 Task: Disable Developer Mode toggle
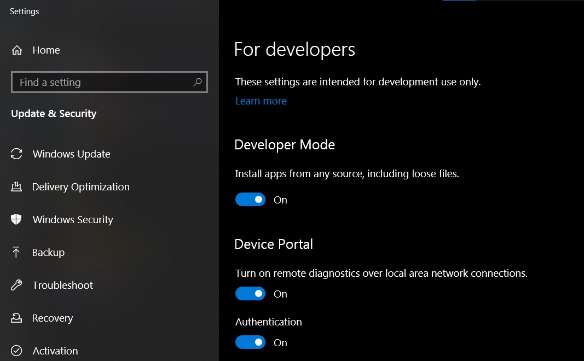250,199
